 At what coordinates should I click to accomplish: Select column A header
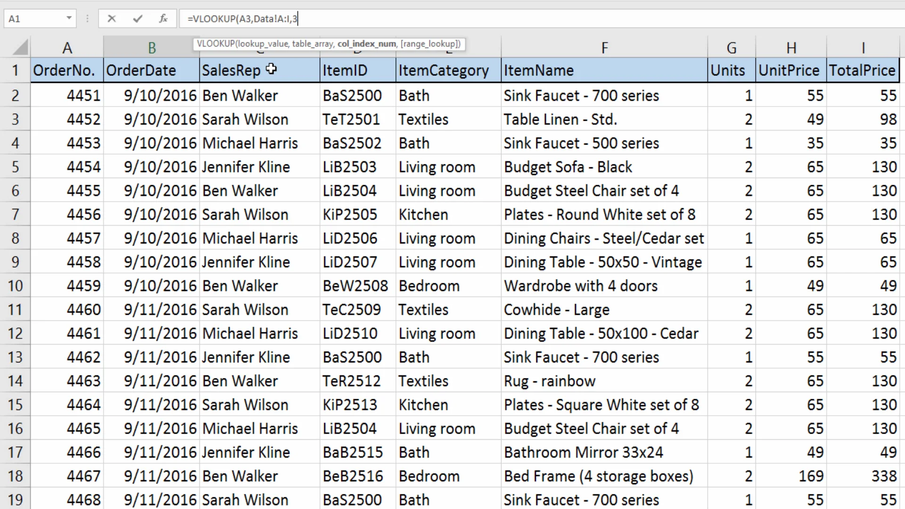point(67,48)
